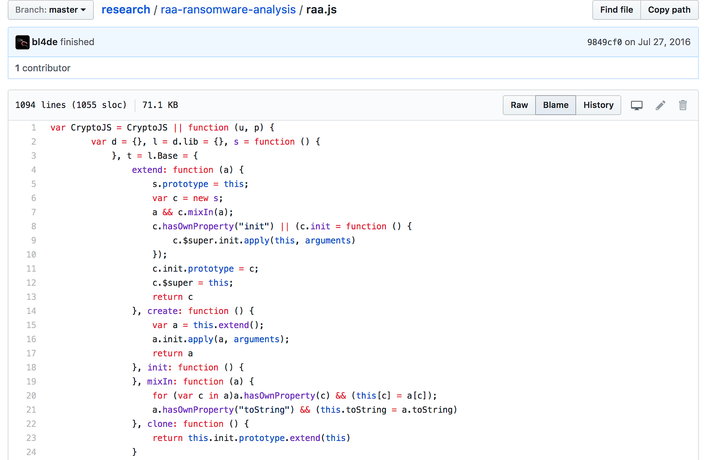Screen dimensions: 708x460
Task: Click the bl4de avatar image
Action: [x=22, y=42]
